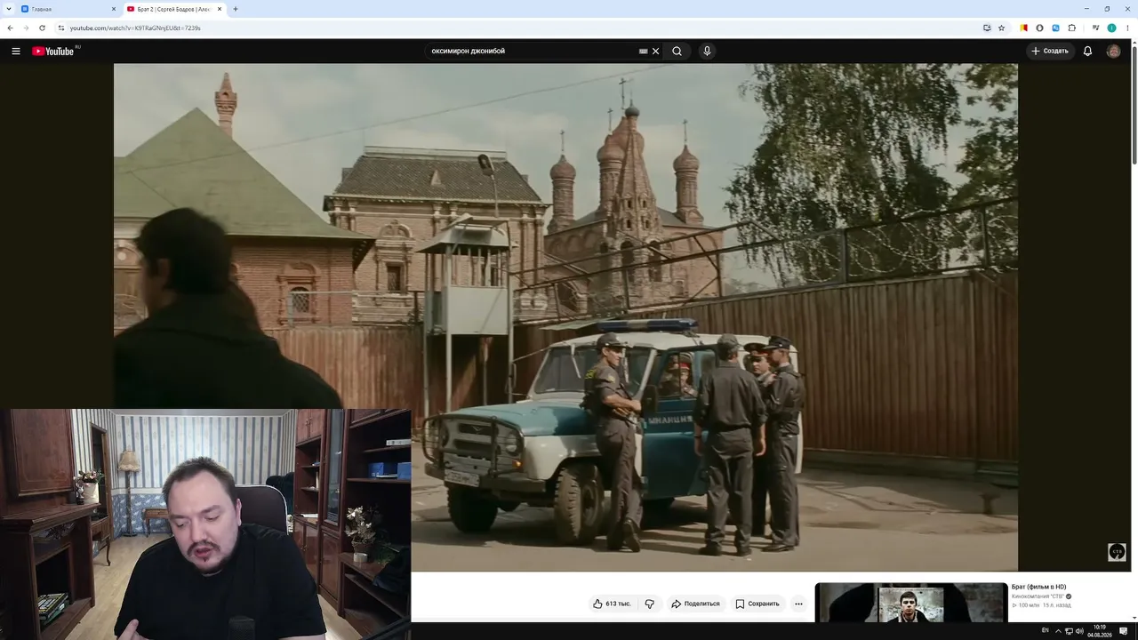
Task: Open the taskbar volume control
Action: point(1079,631)
